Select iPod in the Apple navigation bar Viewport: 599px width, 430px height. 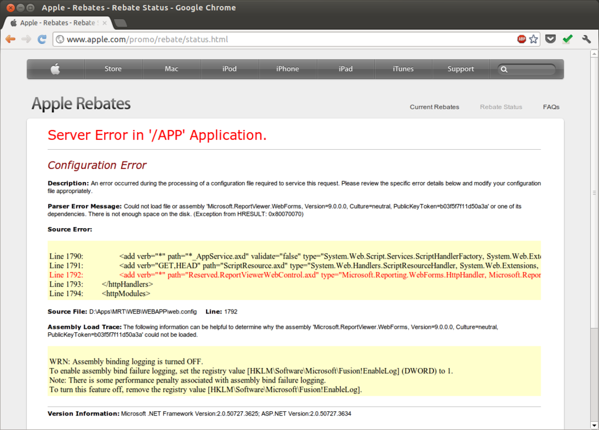[x=229, y=69]
